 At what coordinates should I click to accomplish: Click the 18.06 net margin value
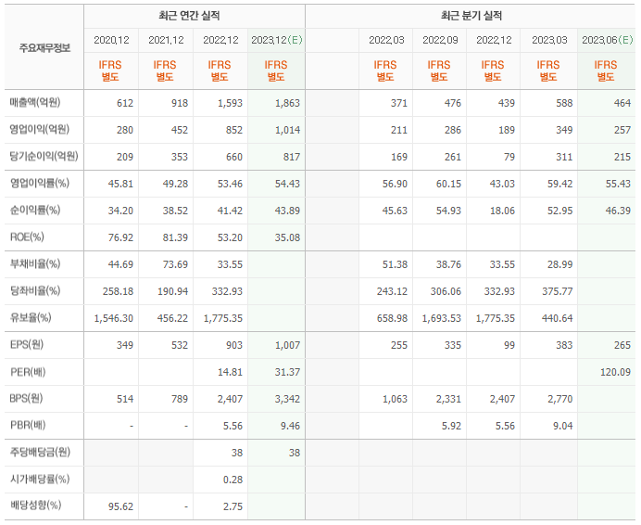(x=502, y=211)
